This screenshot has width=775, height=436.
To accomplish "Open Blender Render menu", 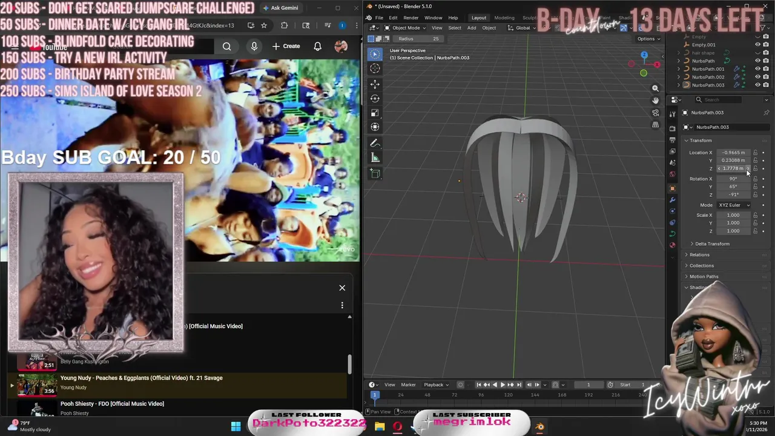I will tap(411, 18).
